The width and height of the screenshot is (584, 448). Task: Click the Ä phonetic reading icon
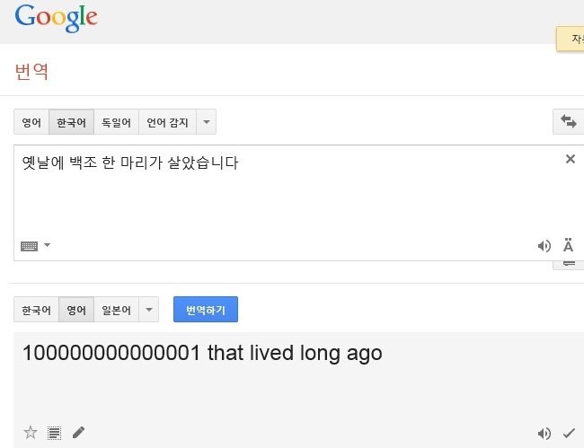point(568,245)
